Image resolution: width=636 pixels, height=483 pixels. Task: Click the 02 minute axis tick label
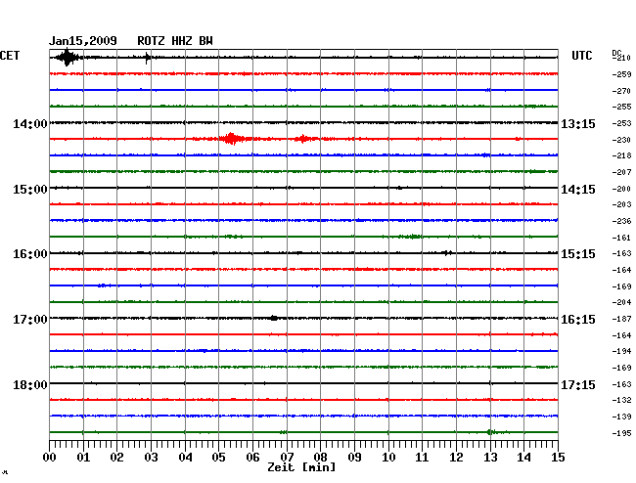click(116, 457)
